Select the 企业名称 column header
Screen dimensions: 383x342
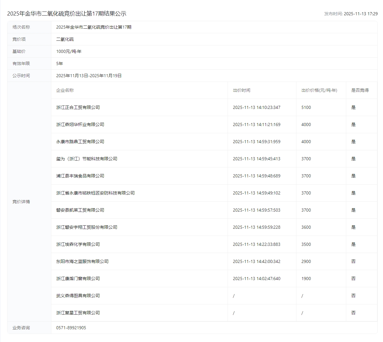65,90
